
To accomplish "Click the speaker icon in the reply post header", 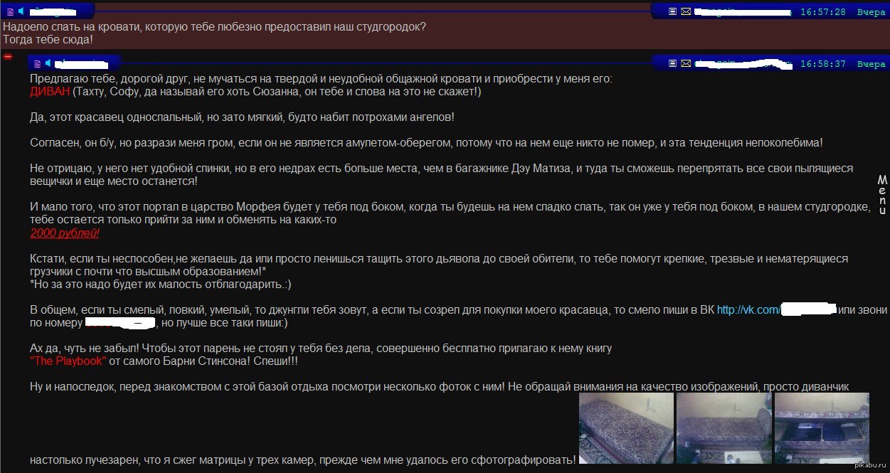I will pos(47,63).
